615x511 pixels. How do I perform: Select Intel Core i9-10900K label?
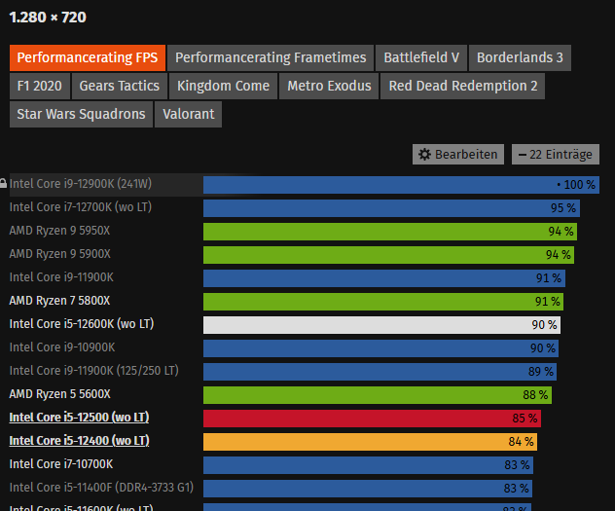(x=62, y=347)
